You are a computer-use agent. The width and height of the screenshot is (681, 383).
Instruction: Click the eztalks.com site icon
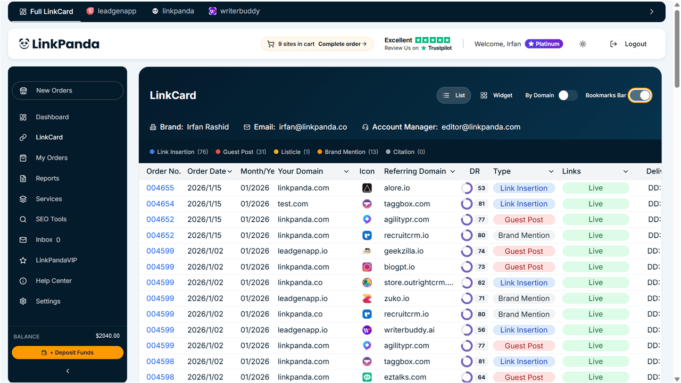pos(367,377)
